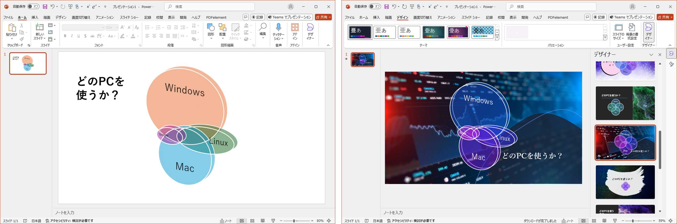Toggle AutoSave (自動保存) switch in left window
This screenshot has width=677, height=224.
tap(33, 7)
